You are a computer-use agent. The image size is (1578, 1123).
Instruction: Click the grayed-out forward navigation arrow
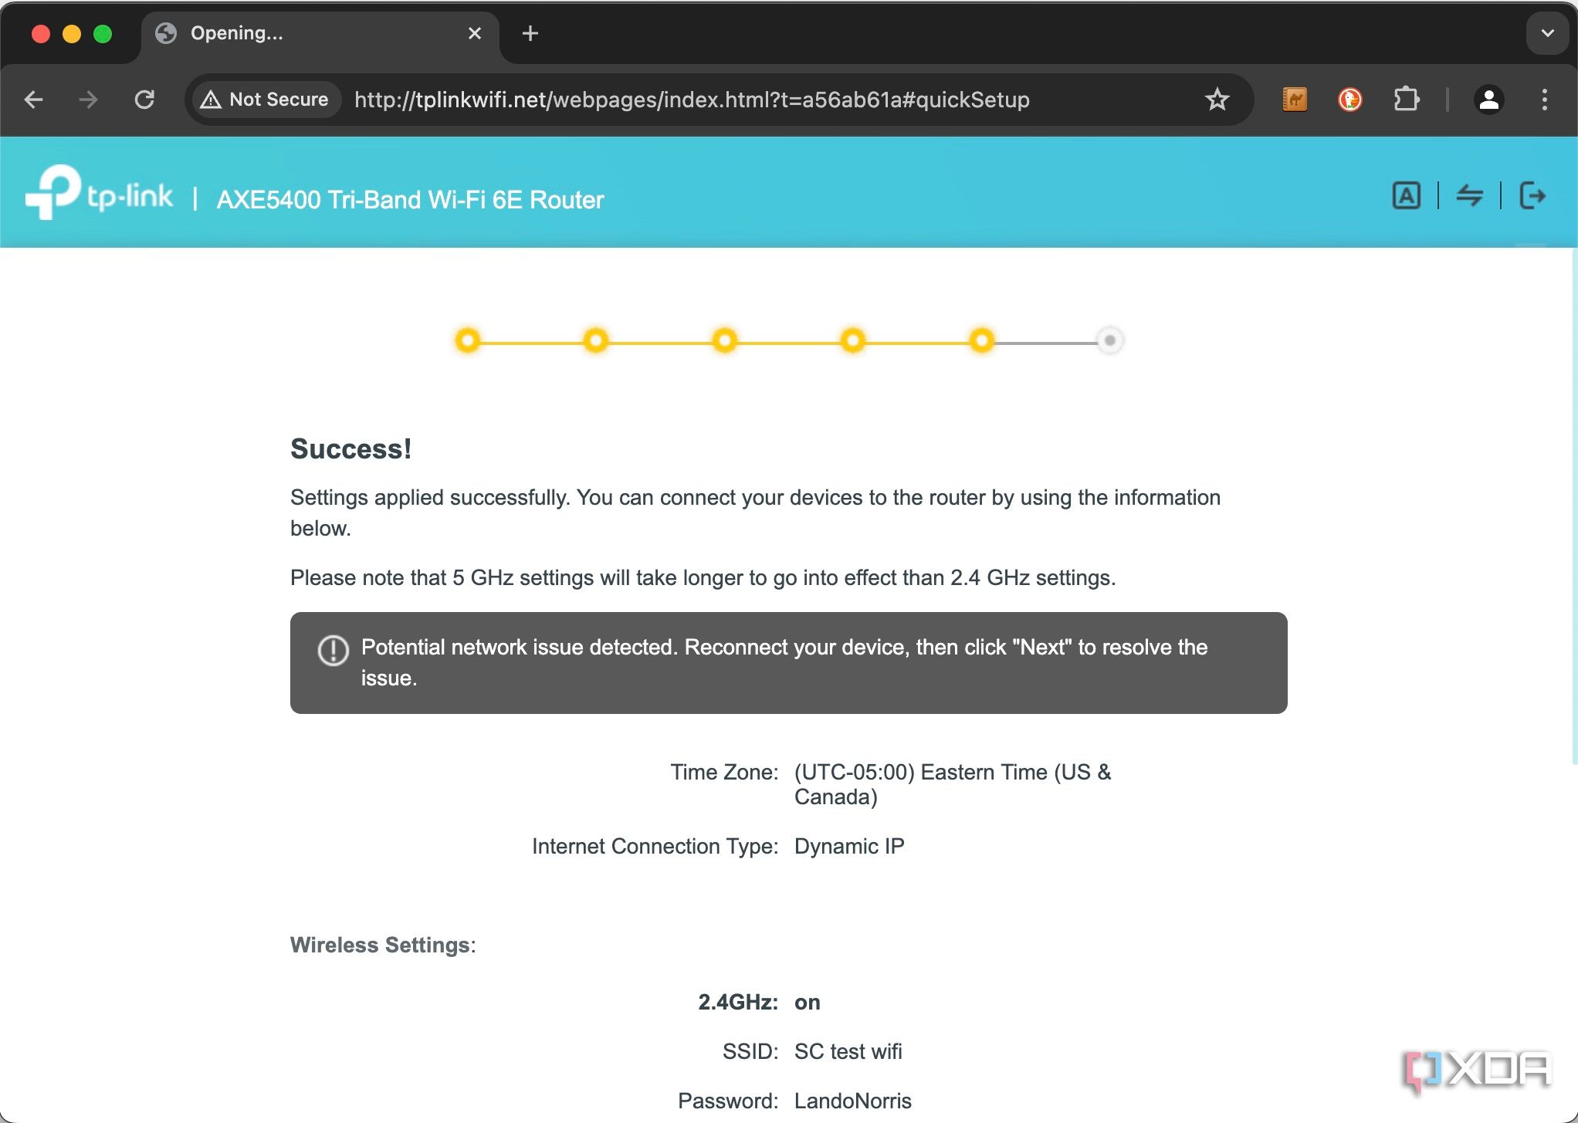coord(88,100)
